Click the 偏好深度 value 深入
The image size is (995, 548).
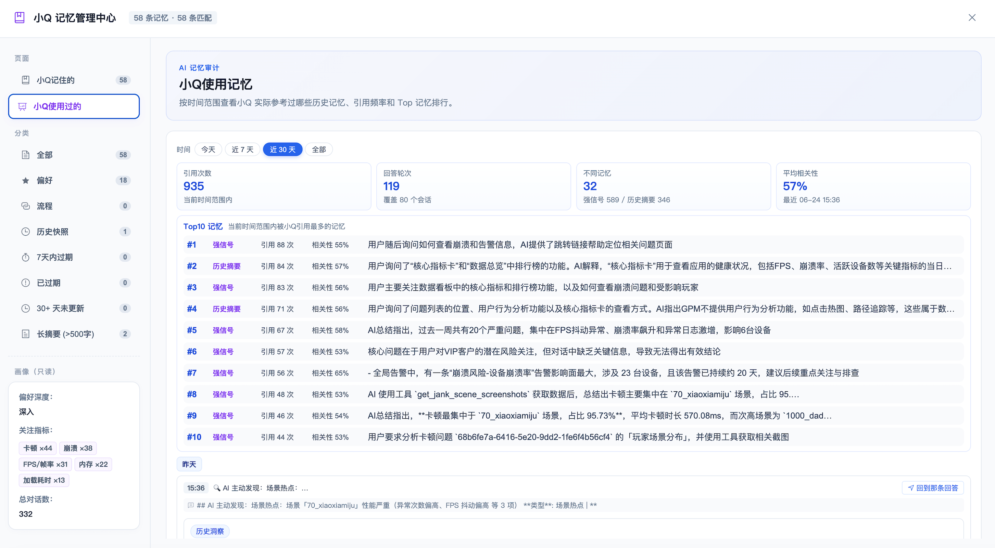point(26,412)
